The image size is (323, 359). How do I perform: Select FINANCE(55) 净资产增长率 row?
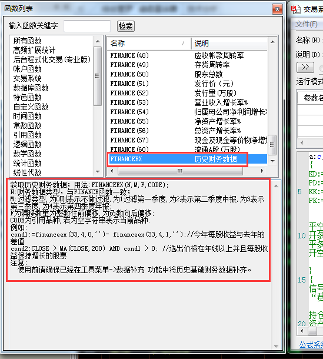click(187, 121)
